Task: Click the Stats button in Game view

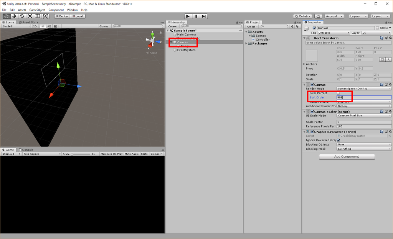Action: [144, 154]
